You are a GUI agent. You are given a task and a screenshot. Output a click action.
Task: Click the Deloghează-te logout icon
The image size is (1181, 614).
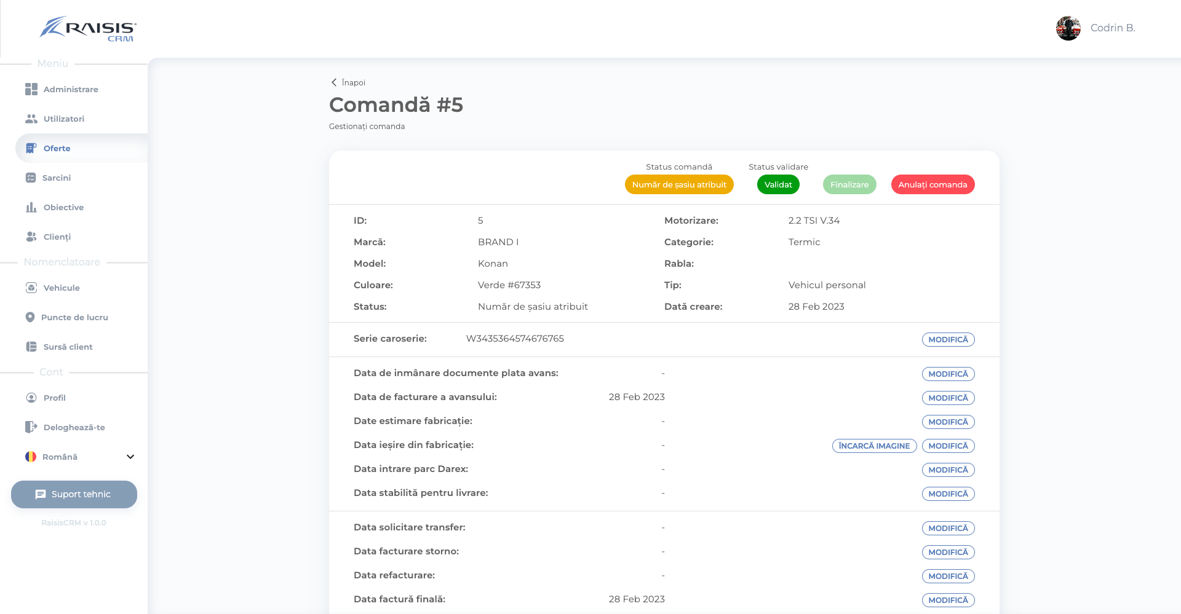pyautogui.click(x=31, y=427)
